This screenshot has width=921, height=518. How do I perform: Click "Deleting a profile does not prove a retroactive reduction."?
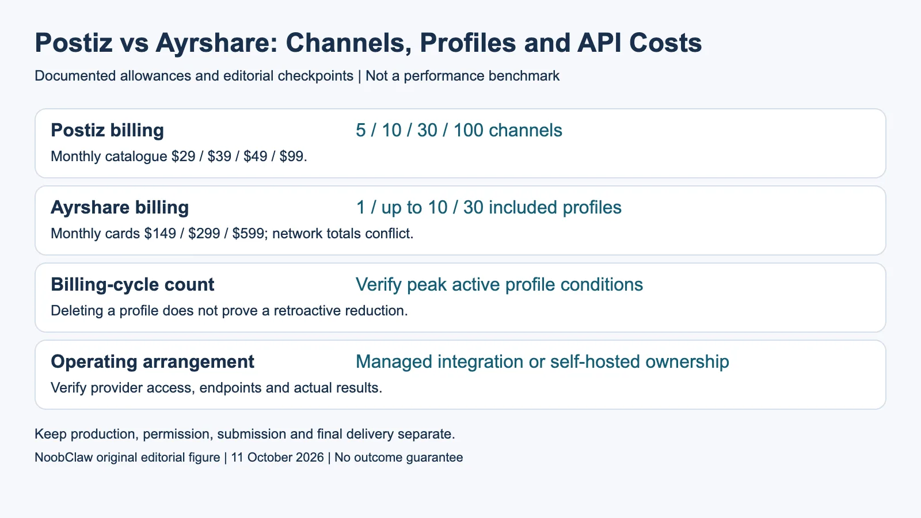pyautogui.click(x=229, y=311)
